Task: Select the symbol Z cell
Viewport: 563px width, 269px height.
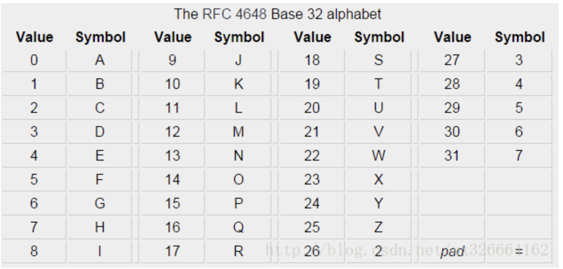Action: point(378,228)
